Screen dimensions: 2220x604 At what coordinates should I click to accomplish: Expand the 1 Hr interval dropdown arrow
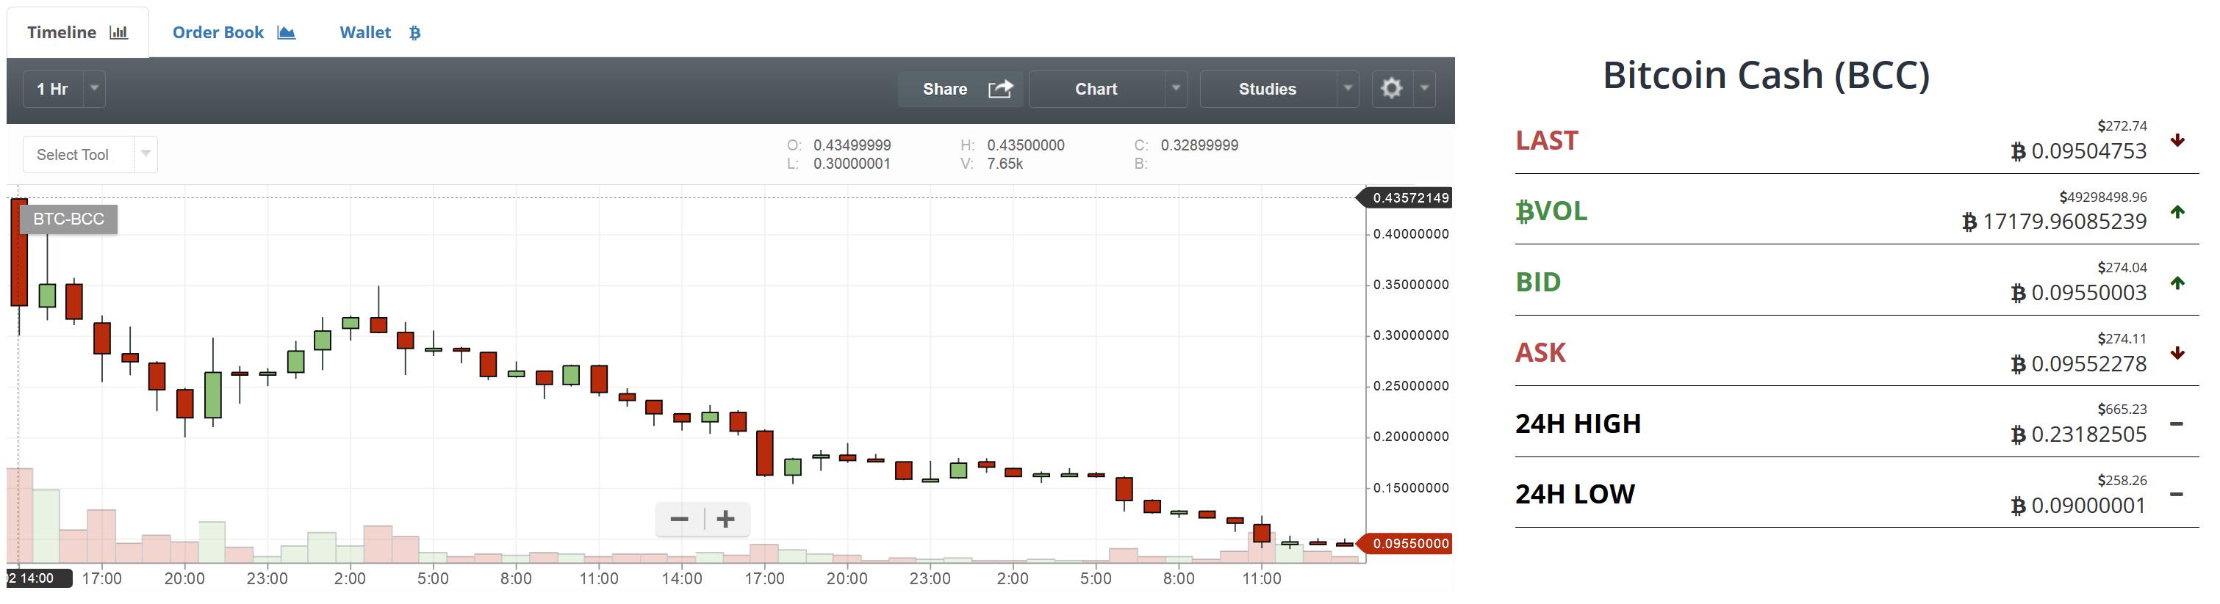(x=95, y=89)
